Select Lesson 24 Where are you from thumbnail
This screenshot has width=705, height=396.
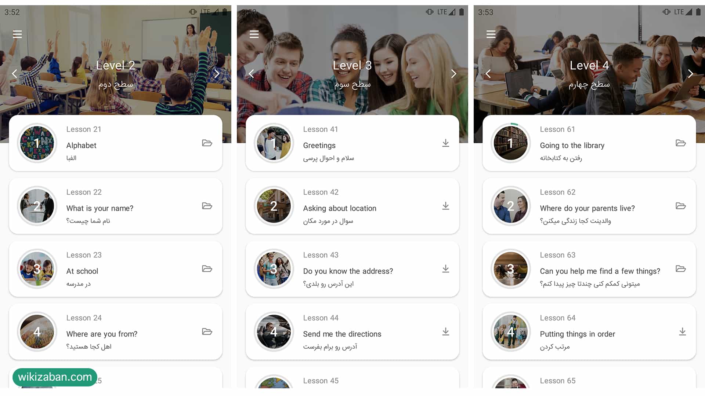click(37, 332)
